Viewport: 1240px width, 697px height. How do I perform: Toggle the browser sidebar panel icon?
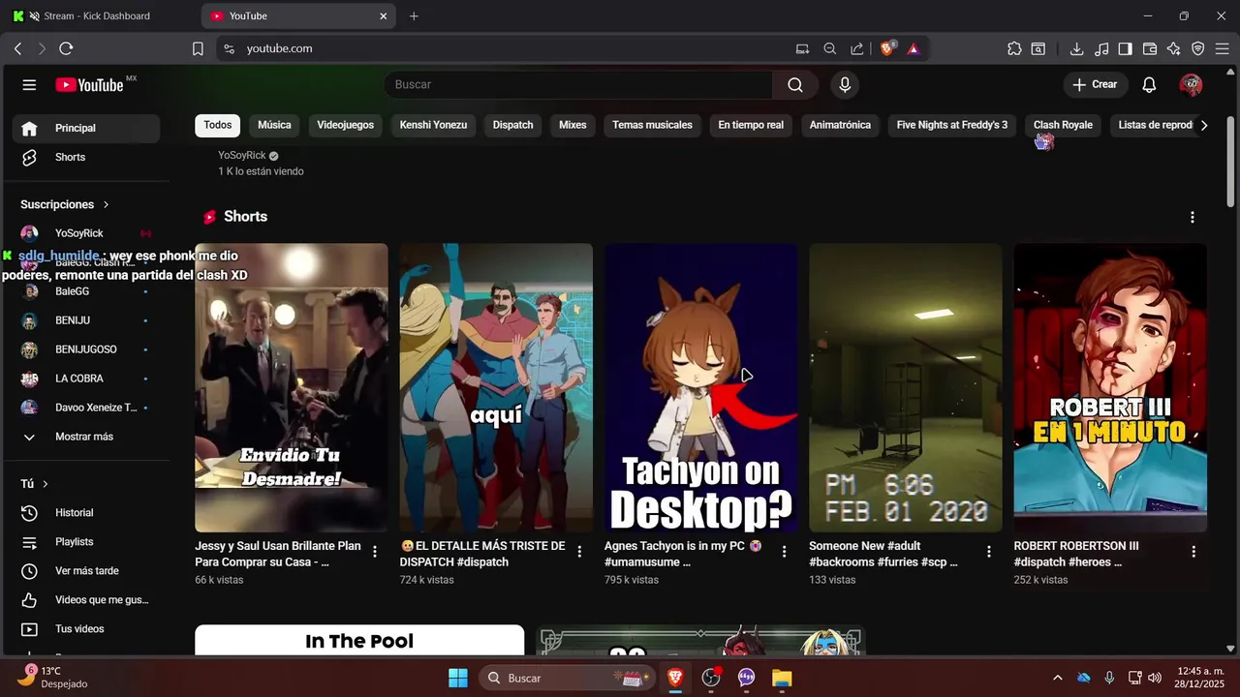[x=1126, y=48]
